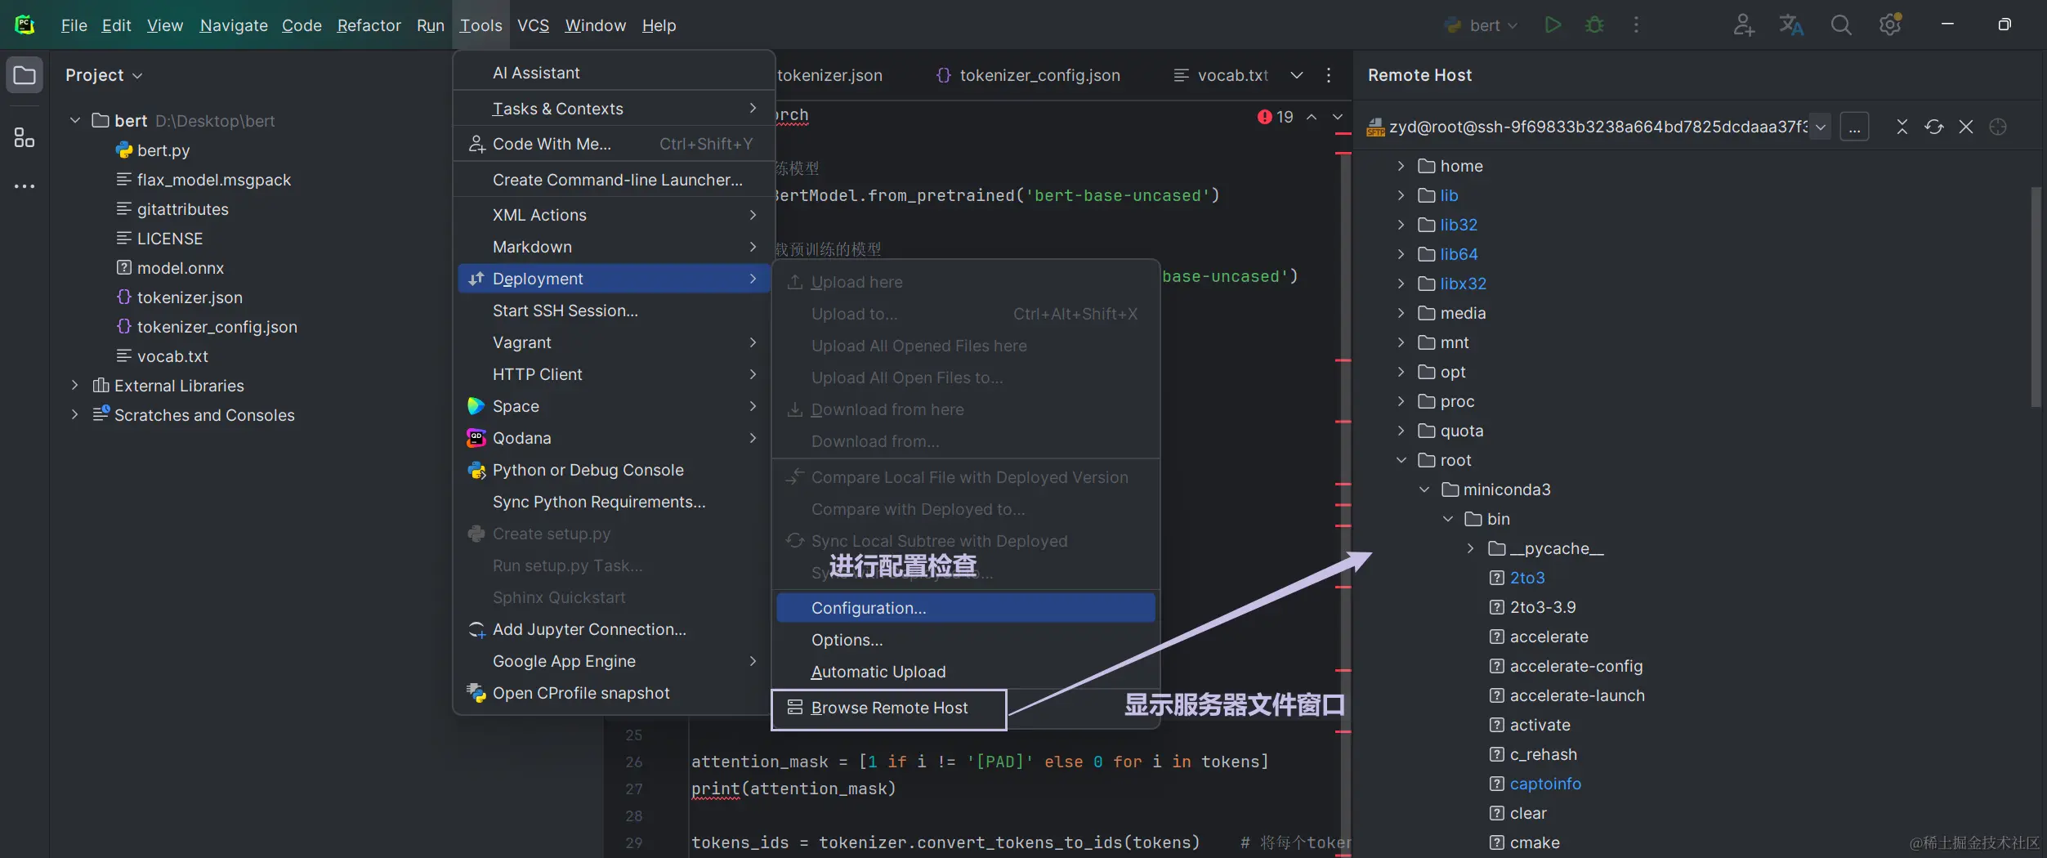Viewport: 2047px width, 858px height.
Task: Open the Structure tool window icon
Action: tap(25, 137)
